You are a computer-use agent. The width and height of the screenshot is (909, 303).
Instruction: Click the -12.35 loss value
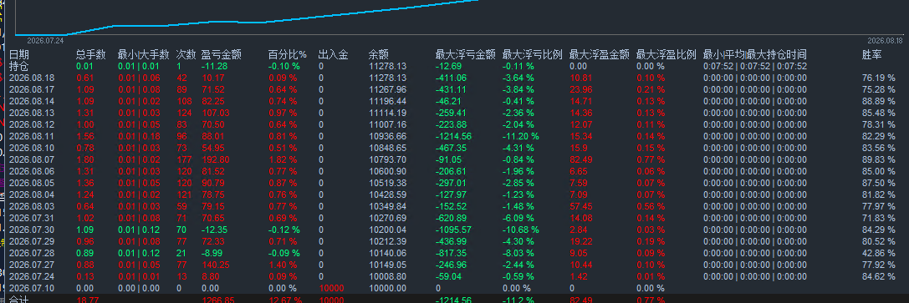tap(214, 230)
